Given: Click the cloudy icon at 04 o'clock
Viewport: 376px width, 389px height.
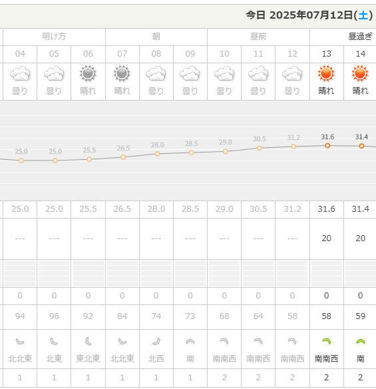Looking at the screenshot, I should pyautogui.click(x=20, y=73).
